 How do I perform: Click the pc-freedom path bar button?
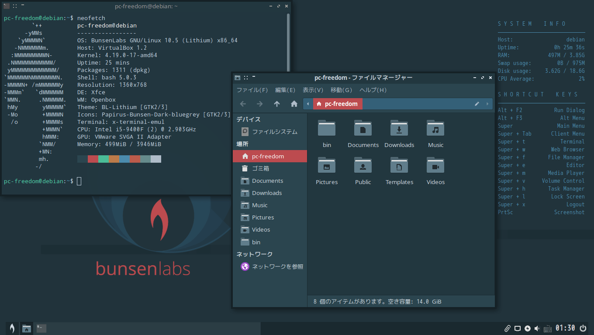(x=338, y=104)
